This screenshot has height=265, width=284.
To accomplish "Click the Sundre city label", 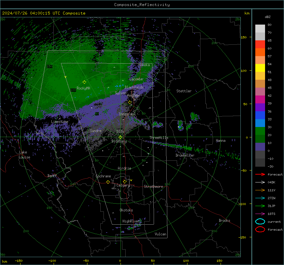I will (96, 131).
